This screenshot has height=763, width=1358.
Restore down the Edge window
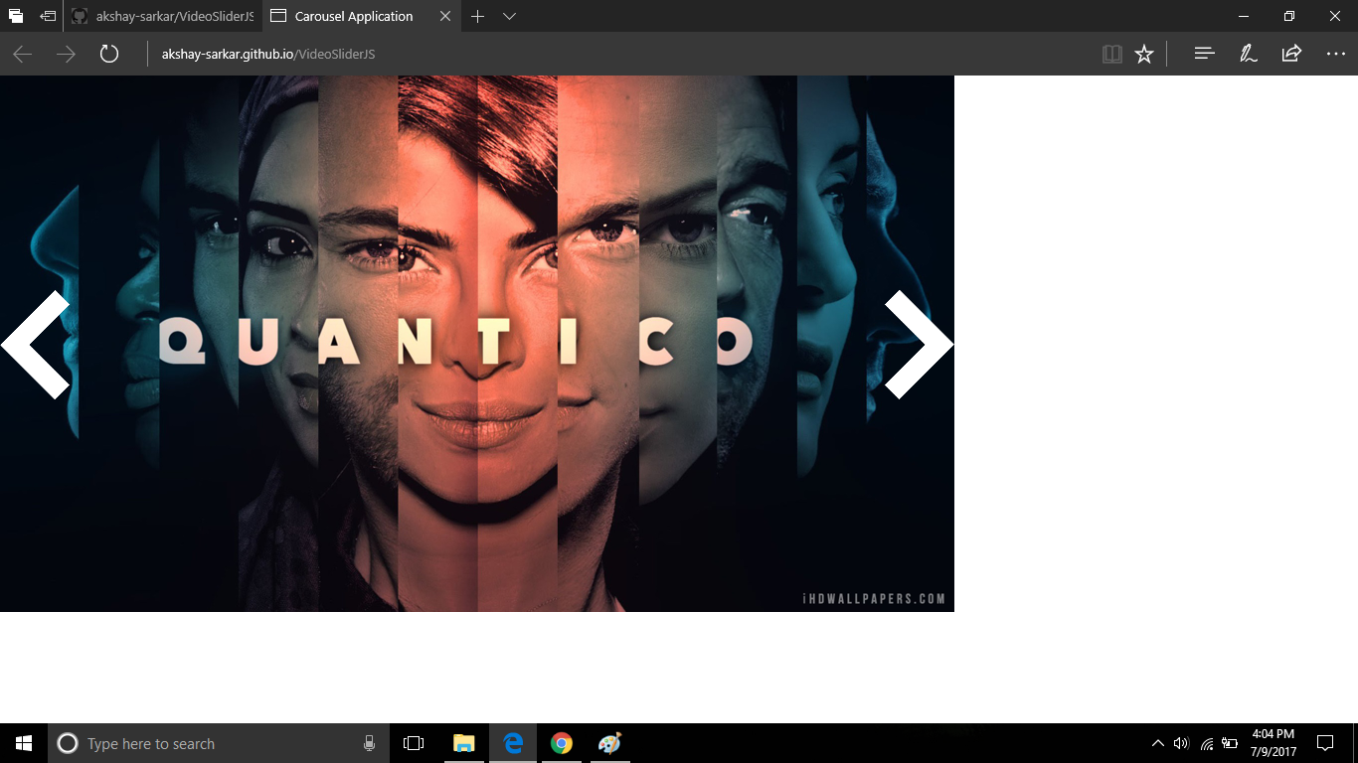1289,16
